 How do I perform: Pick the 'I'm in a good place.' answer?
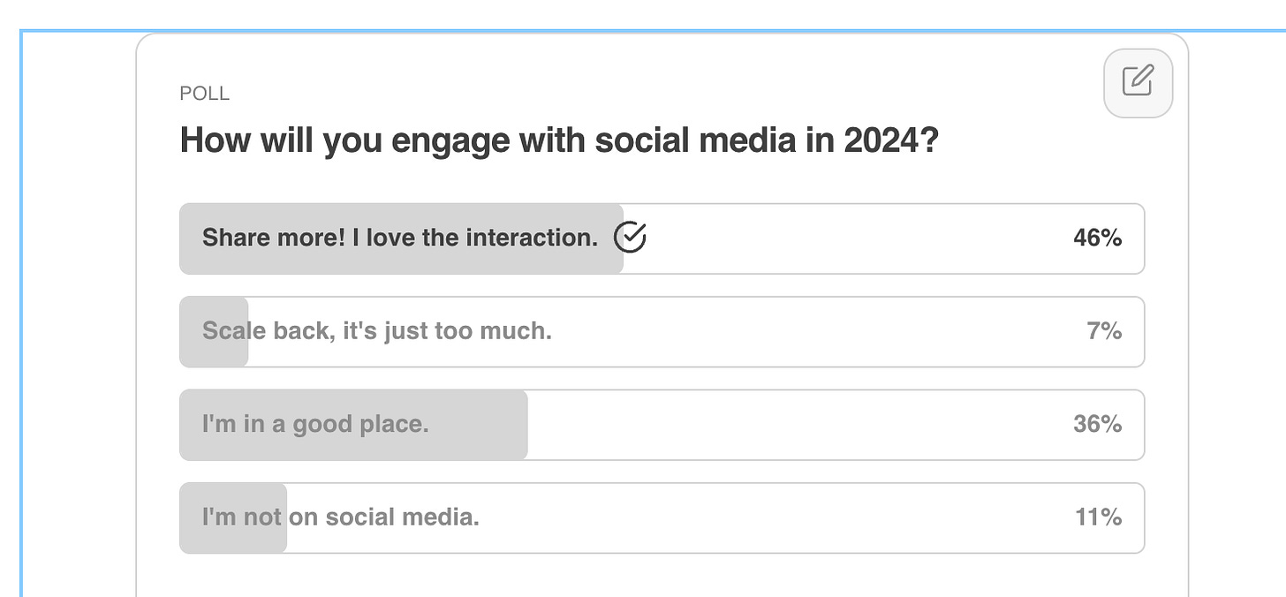pos(662,425)
